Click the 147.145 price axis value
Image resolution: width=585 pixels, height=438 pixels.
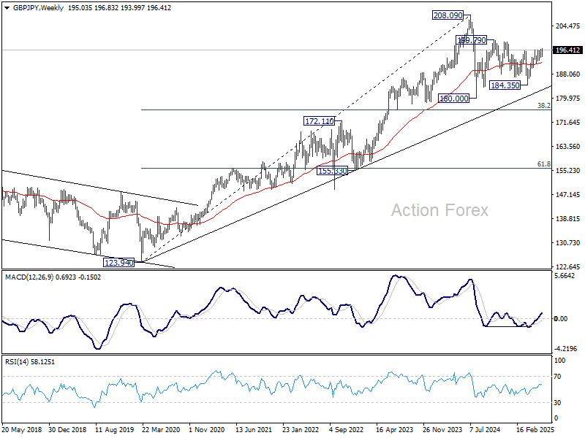567,195
